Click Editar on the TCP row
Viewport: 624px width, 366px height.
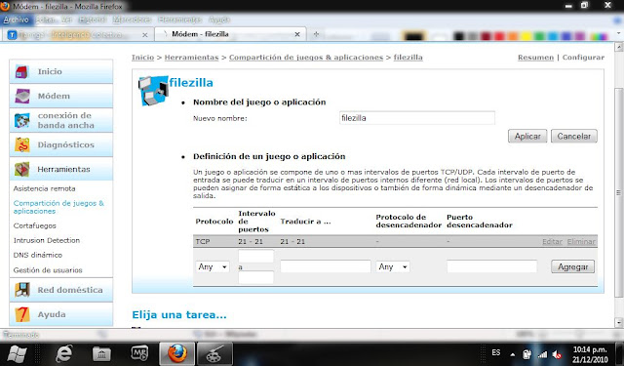[x=553, y=242]
